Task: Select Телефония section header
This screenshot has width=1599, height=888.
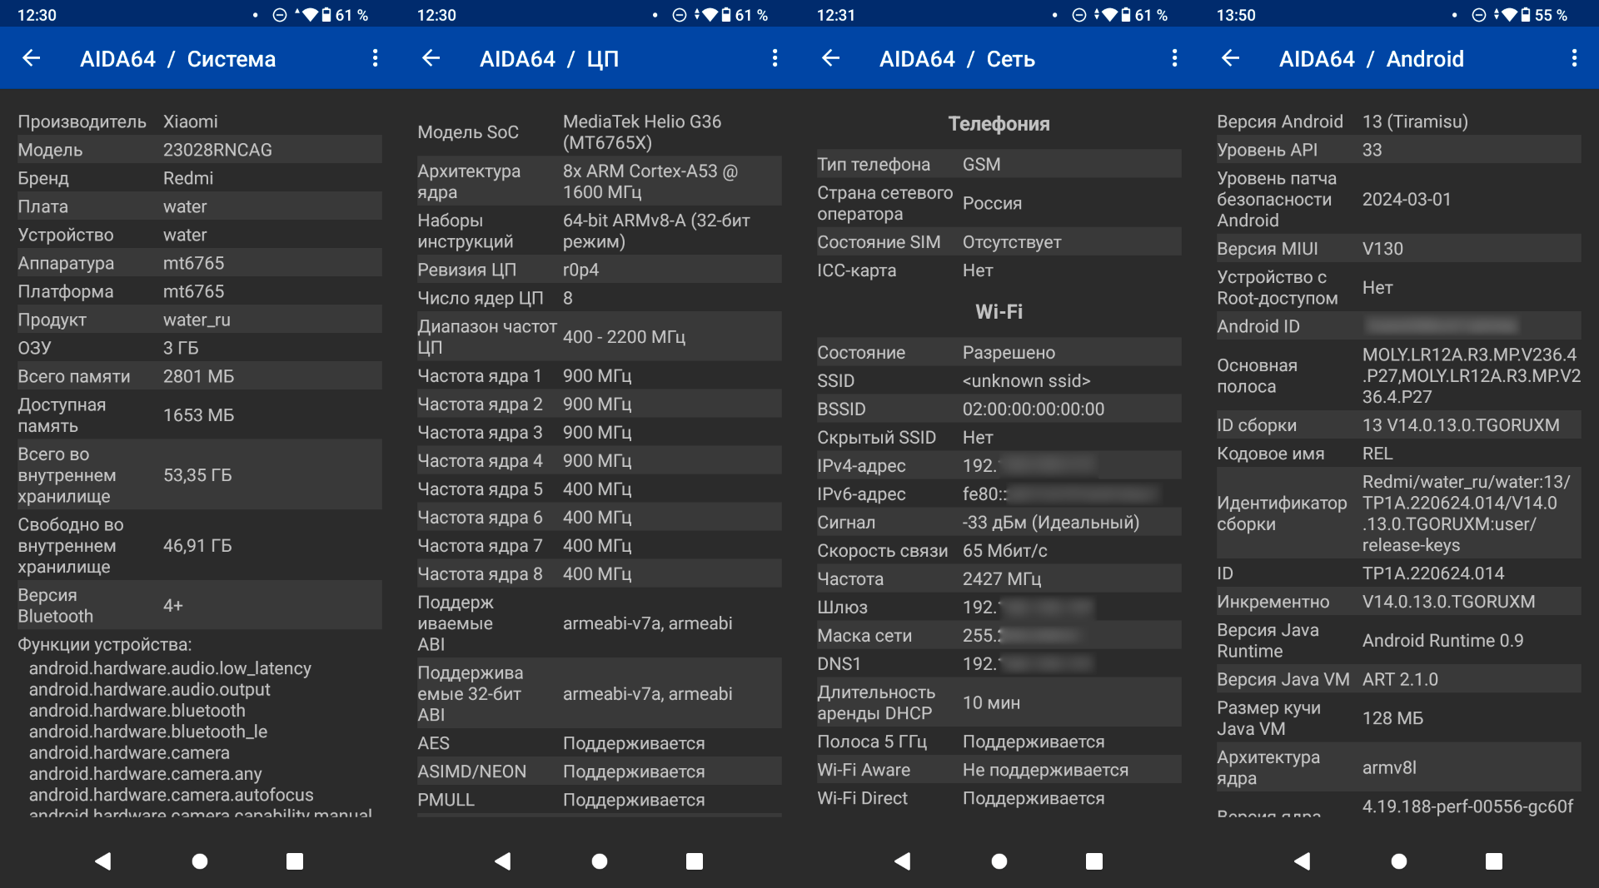Action: [999, 124]
